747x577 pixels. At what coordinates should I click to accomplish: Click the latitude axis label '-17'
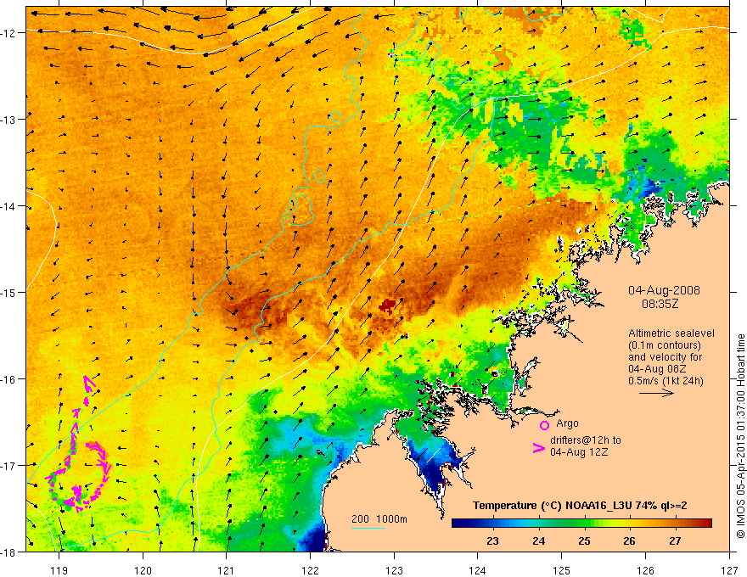pos(9,465)
